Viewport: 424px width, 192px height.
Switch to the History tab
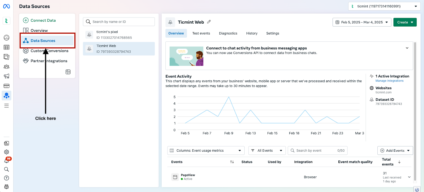(x=252, y=33)
